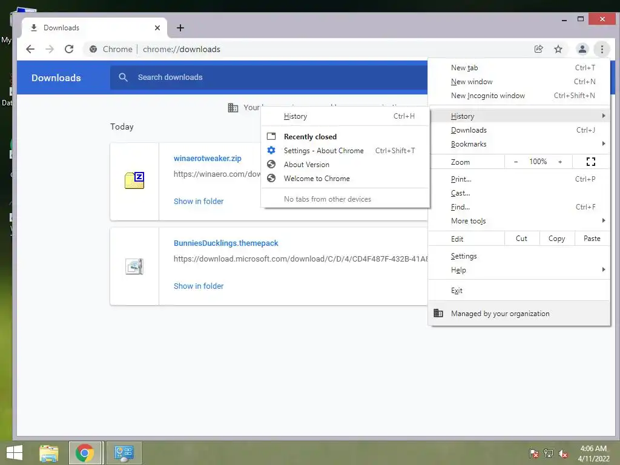Image resolution: width=620 pixels, height=465 pixels.
Task: Close the three-dot Chrome menu button
Action: click(x=602, y=49)
